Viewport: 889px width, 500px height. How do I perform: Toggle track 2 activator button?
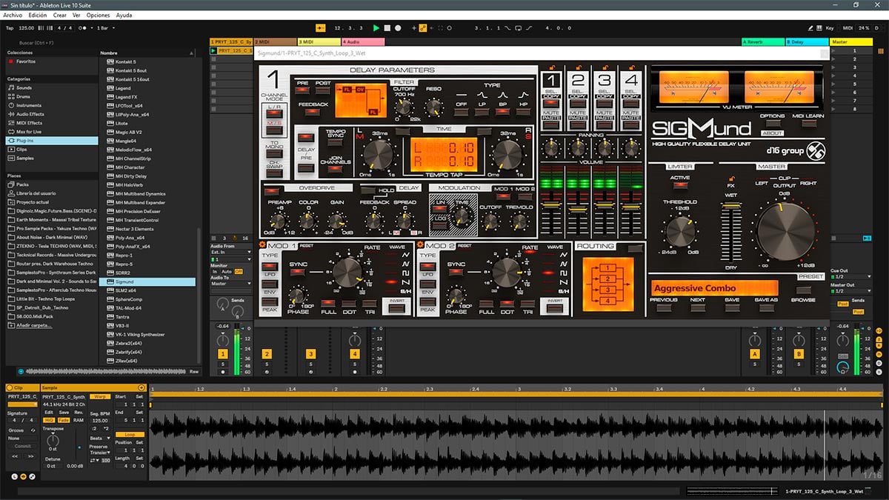[267, 355]
